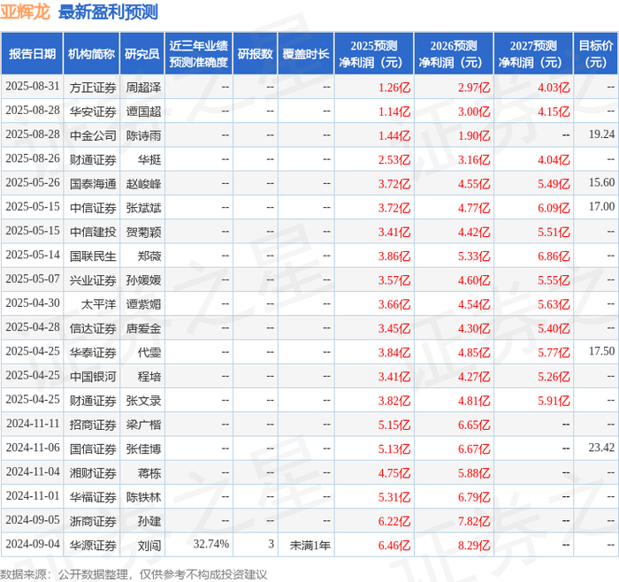Click the 15.60 target price
Image resolution: width=619 pixels, height=582 pixels.
[601, 183]
